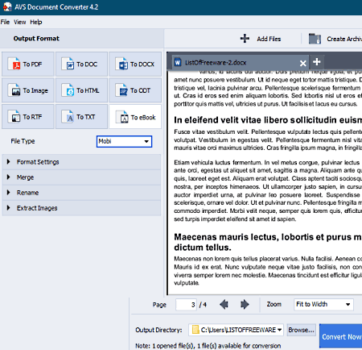362x350 pixels.
Task: Close the ListOfFreeware-2.docx tab
Action: tap(303, 63)
